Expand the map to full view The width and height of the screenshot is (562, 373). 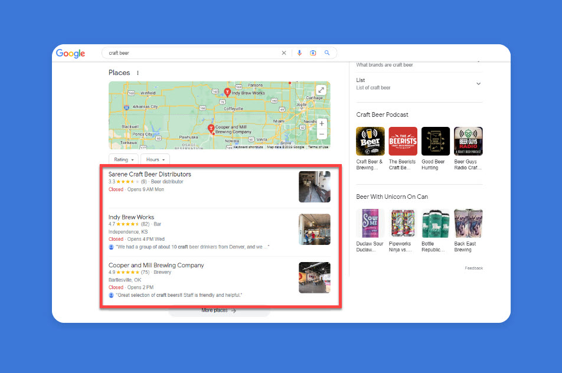pyautogui.click(x=321, y=90)
